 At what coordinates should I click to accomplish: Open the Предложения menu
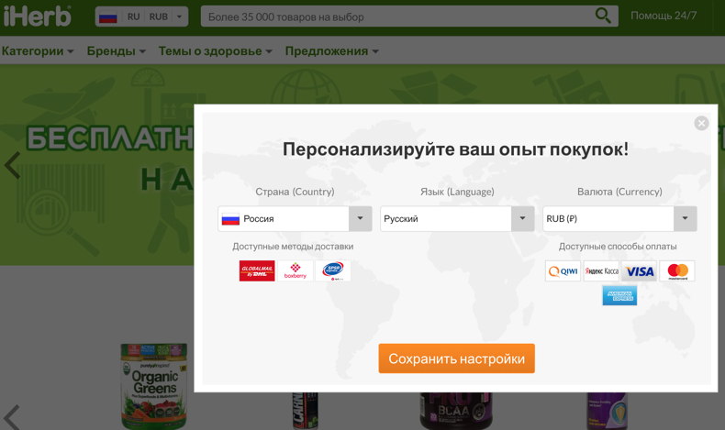click(332, 50)
